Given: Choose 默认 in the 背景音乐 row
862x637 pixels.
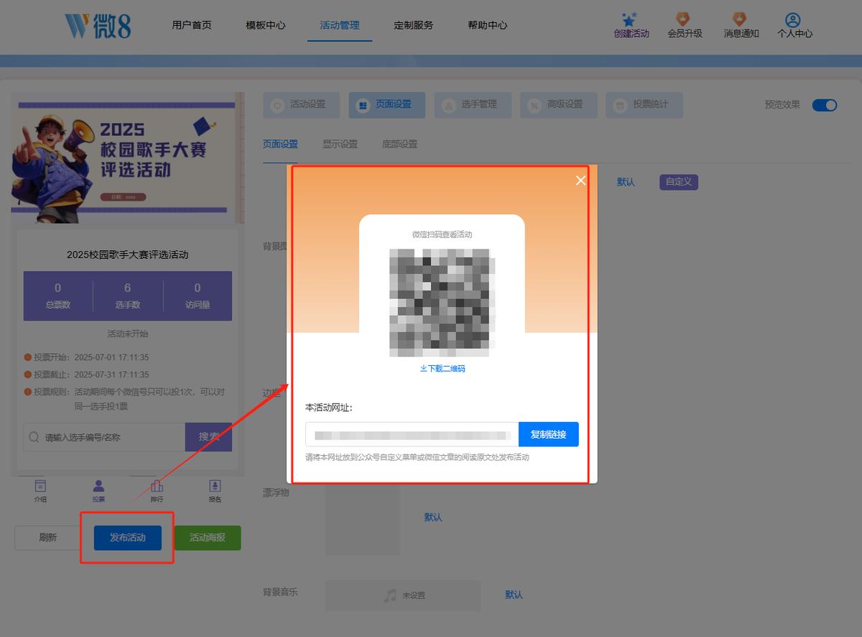Looking at the screenshot, I should click(x=514, y=595).
